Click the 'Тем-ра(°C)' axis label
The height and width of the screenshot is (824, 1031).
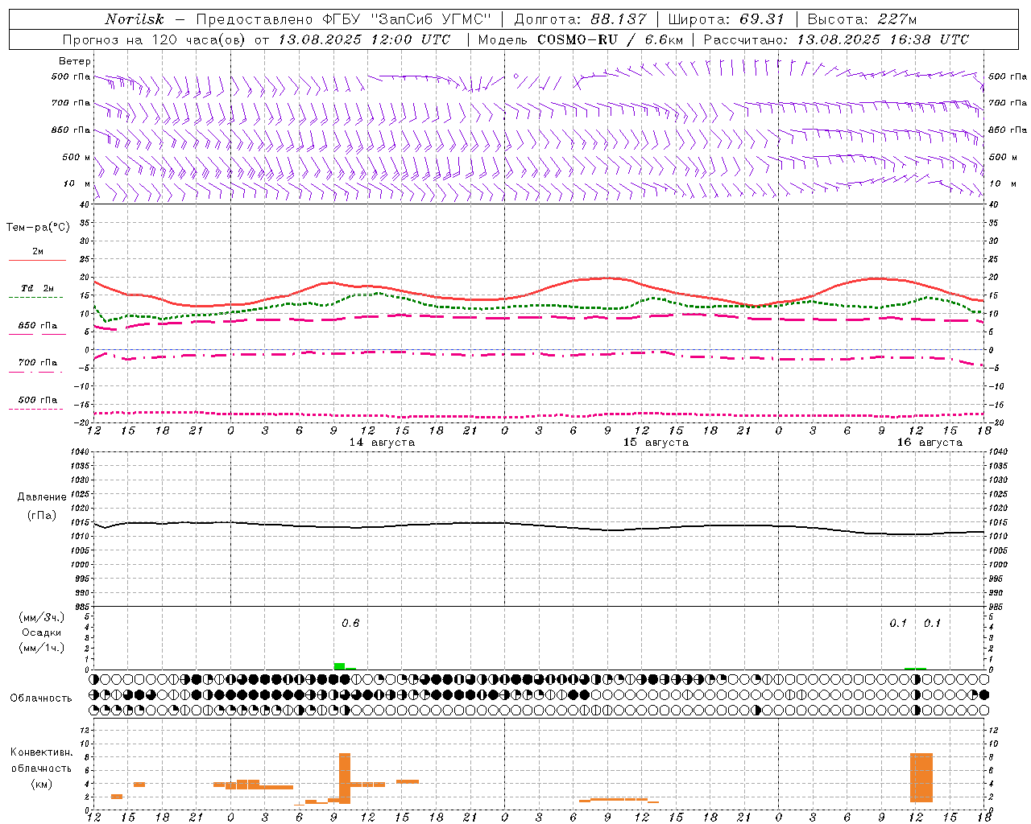tap(38, 228)
